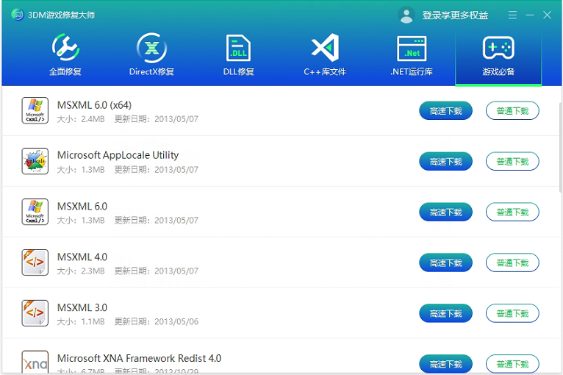
Task: Switch to the DLL修复 tab label
Action: point(238,71)
